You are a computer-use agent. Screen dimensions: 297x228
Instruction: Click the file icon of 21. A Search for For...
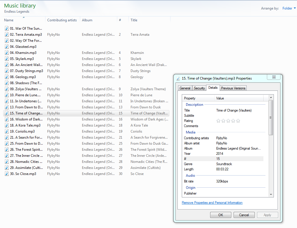click(x=7, y=137)
